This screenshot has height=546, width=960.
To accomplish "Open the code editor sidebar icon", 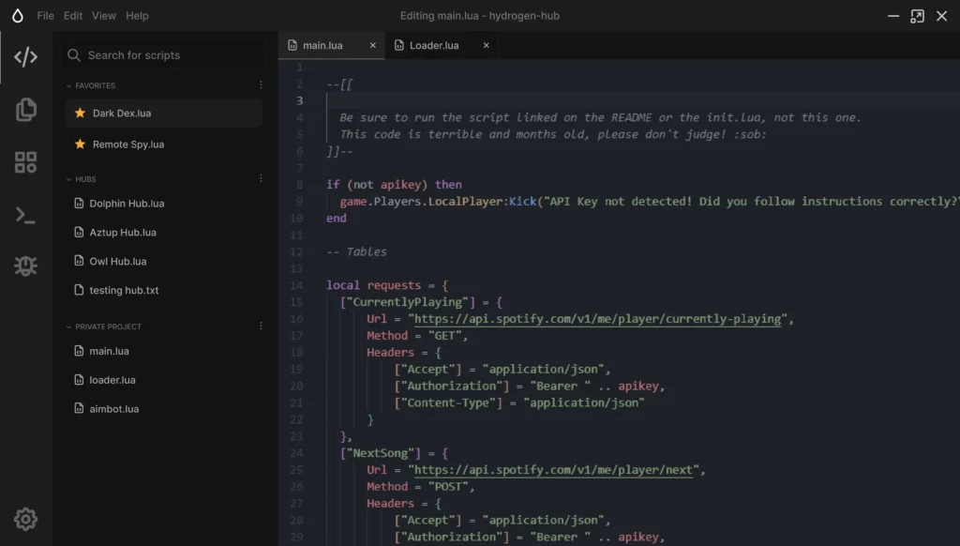I will [x=25, y=57].
